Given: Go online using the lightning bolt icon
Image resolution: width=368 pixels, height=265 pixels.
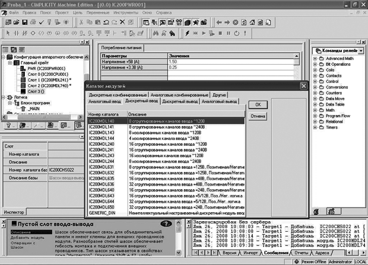Looking at the screenshot, I should point(187,33).
